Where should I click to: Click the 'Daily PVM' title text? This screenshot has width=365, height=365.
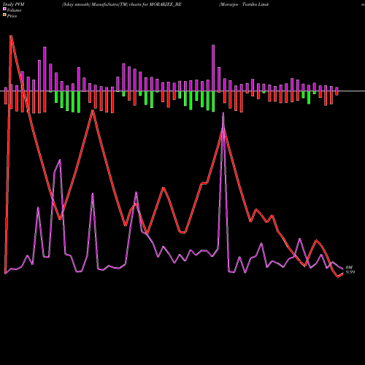tap(14, 4)
